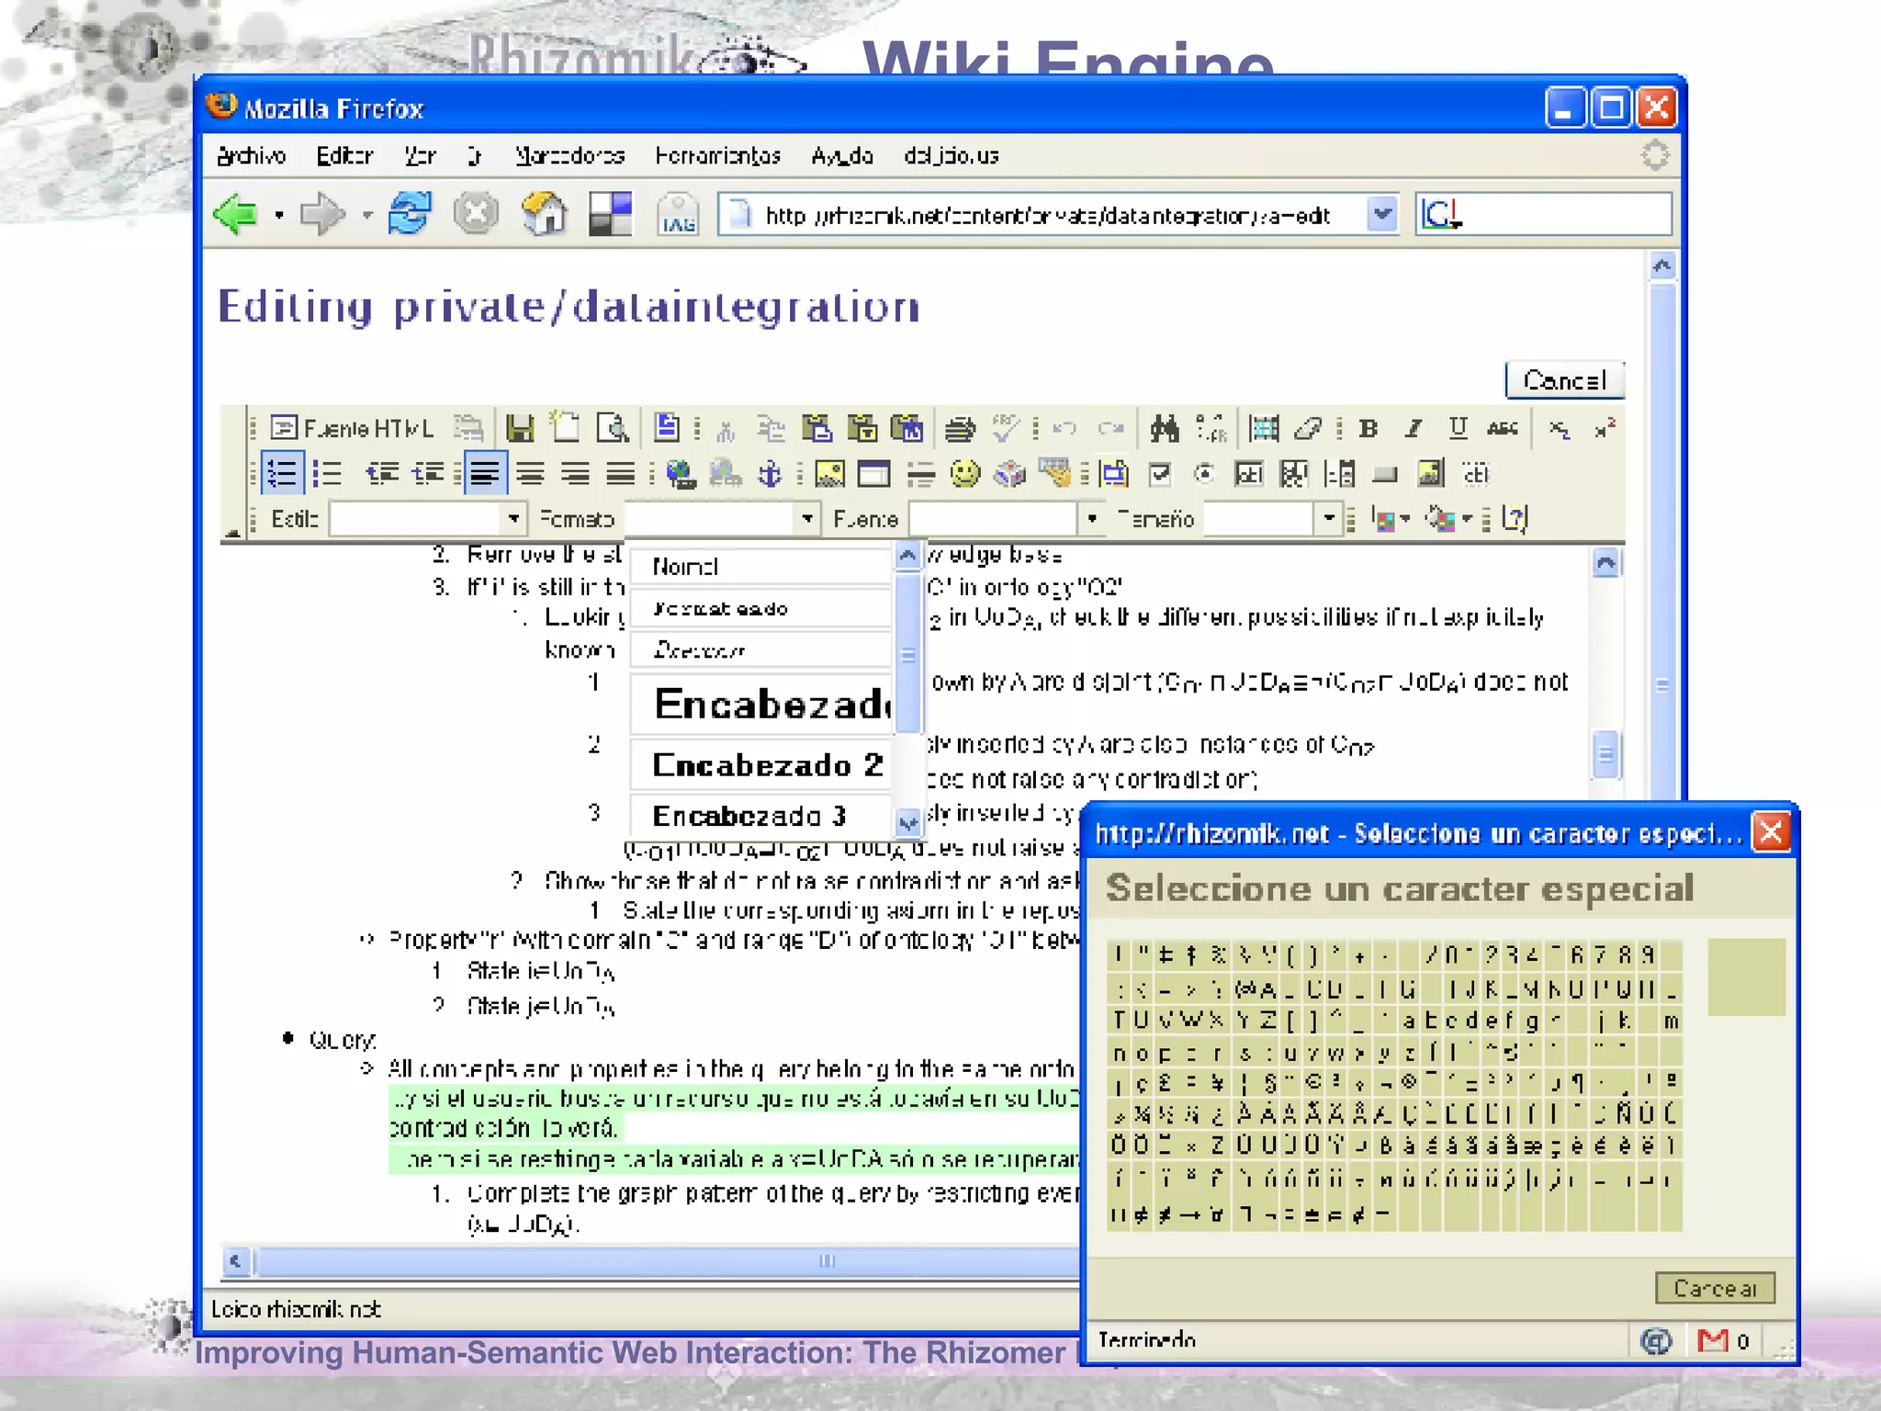This screenshot has height=1411, width=1881.
Task: Click the editor horizontal scrollbar track
Action: [x=666, y=1261]
